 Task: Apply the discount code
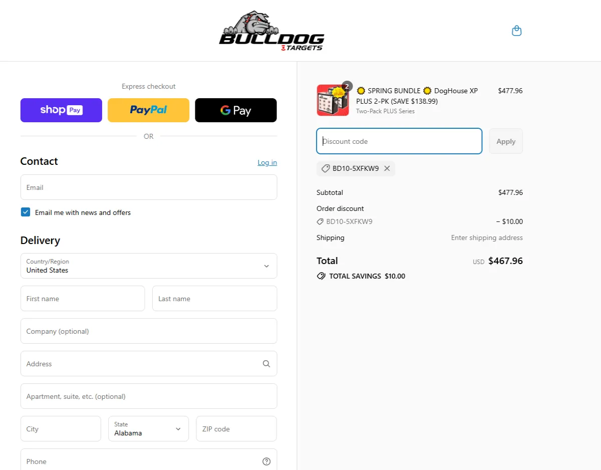pos(506,141)
